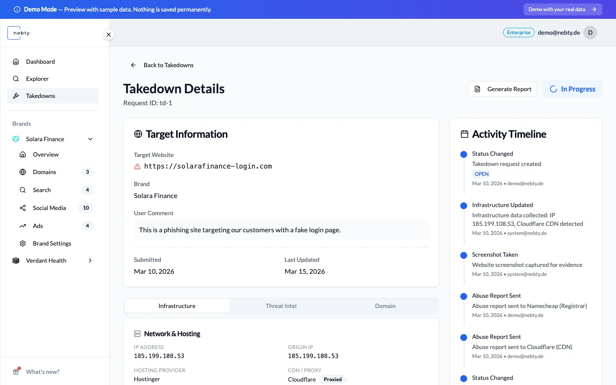Open Ads under Solara Finance
616x385 pixels.
(56, 226)
